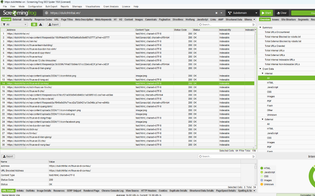
Task: Open the Subdomain crawl mode dropdown
Action: pyautogui.click(x=243, y=13)
